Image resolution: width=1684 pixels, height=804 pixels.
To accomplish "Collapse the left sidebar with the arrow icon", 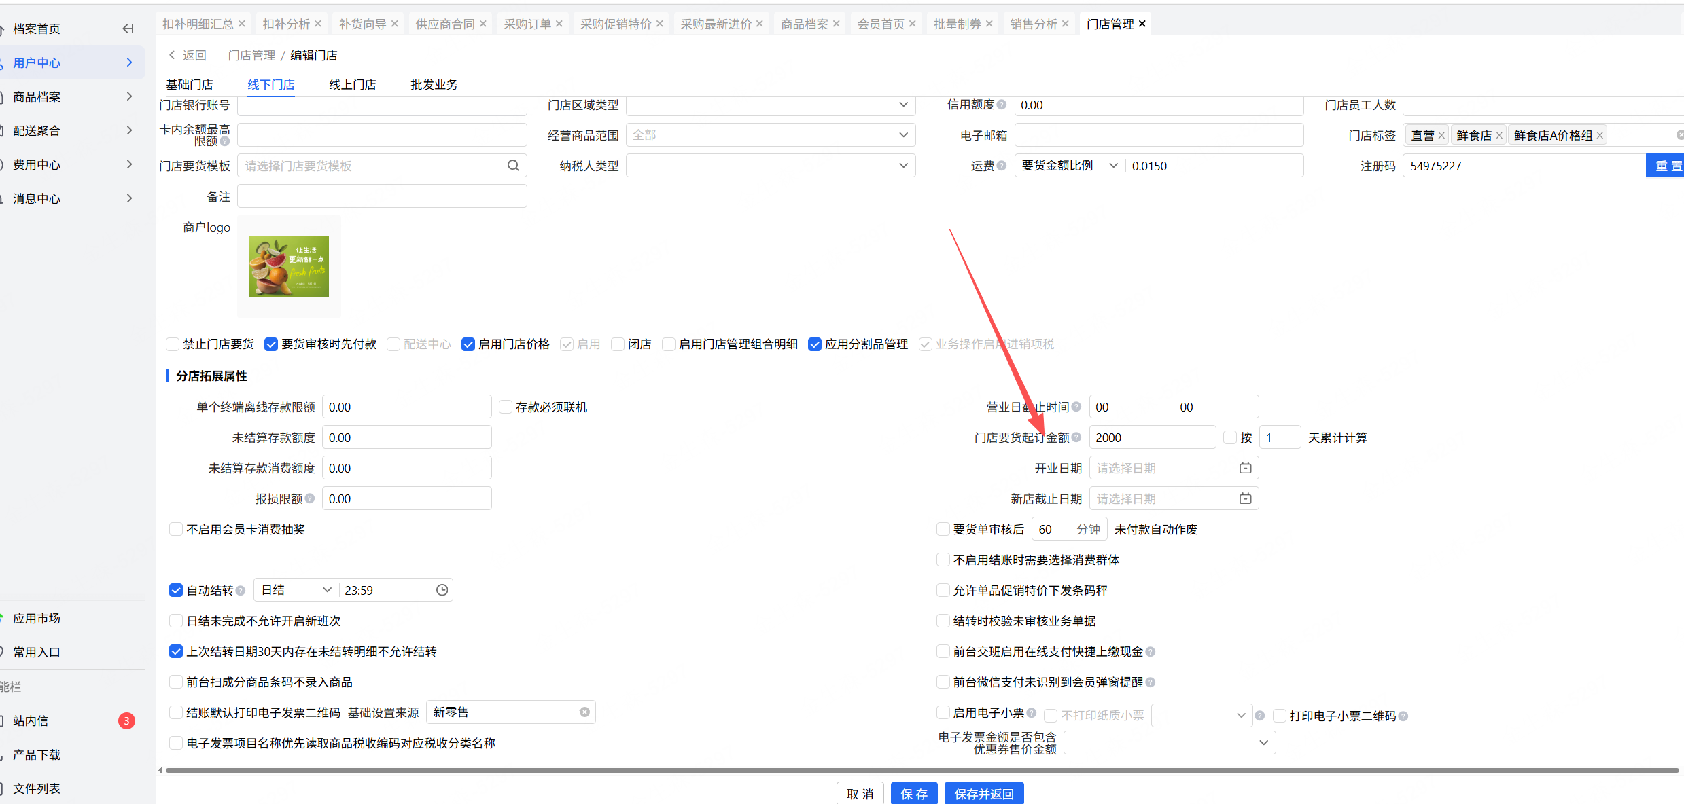I will click(x=128, y=29).
